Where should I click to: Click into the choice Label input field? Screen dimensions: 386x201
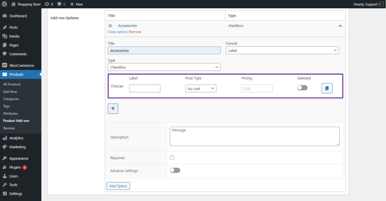click(x=145, y=88)
